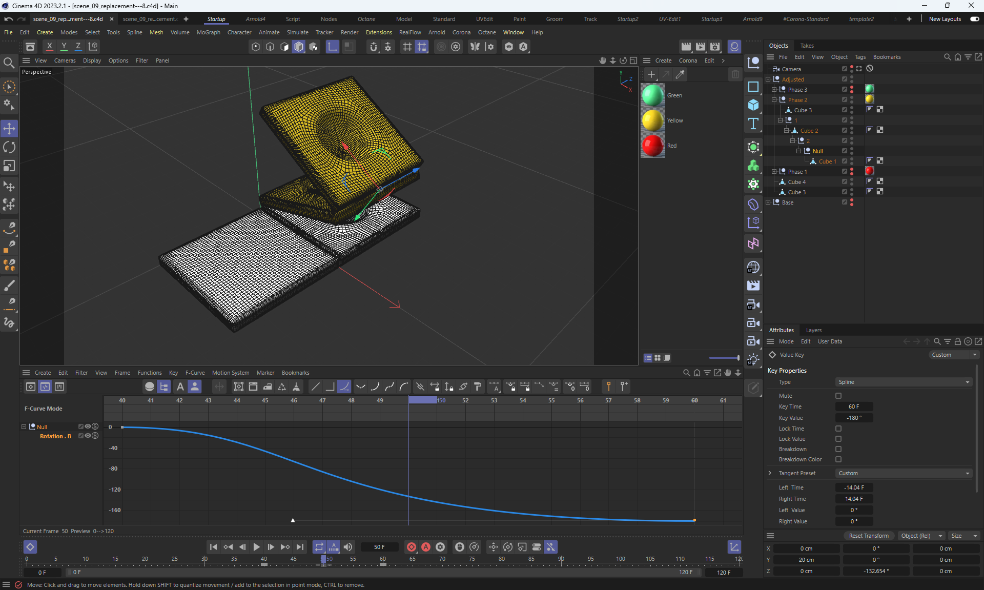The image size is (984, 590).
Task: Select the Scale tool in left toolbar
Action: (x=9, y=166)
